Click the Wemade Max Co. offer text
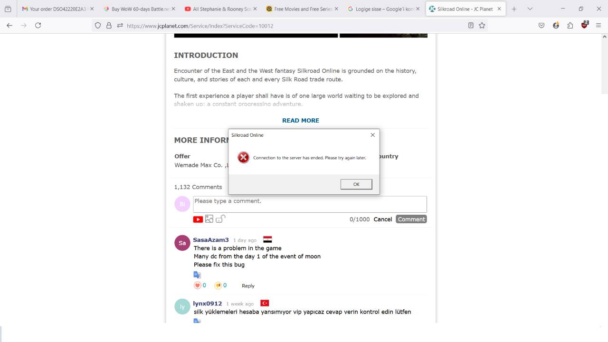Image resolution: width=608 pixels, height=342 pixels. (x=201, y=165)
